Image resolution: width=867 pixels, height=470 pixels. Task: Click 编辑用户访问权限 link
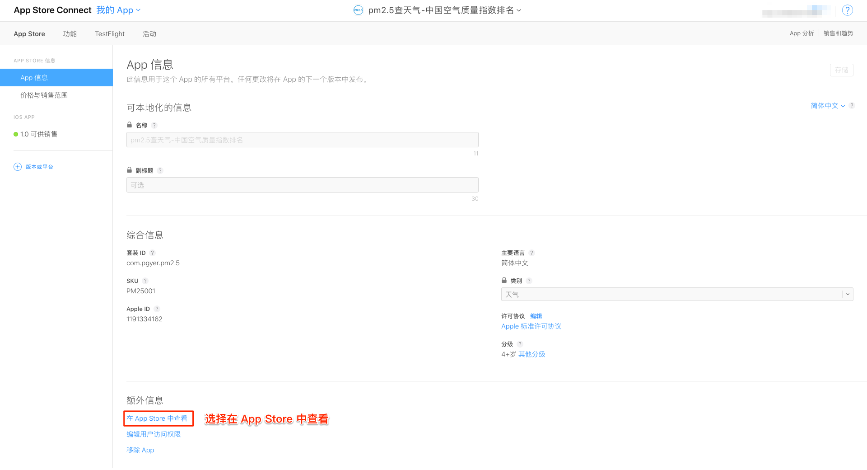tap(154, 434)
